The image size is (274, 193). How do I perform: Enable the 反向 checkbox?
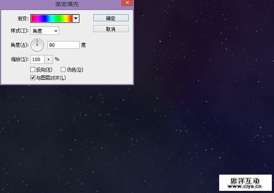coord(33,69)
